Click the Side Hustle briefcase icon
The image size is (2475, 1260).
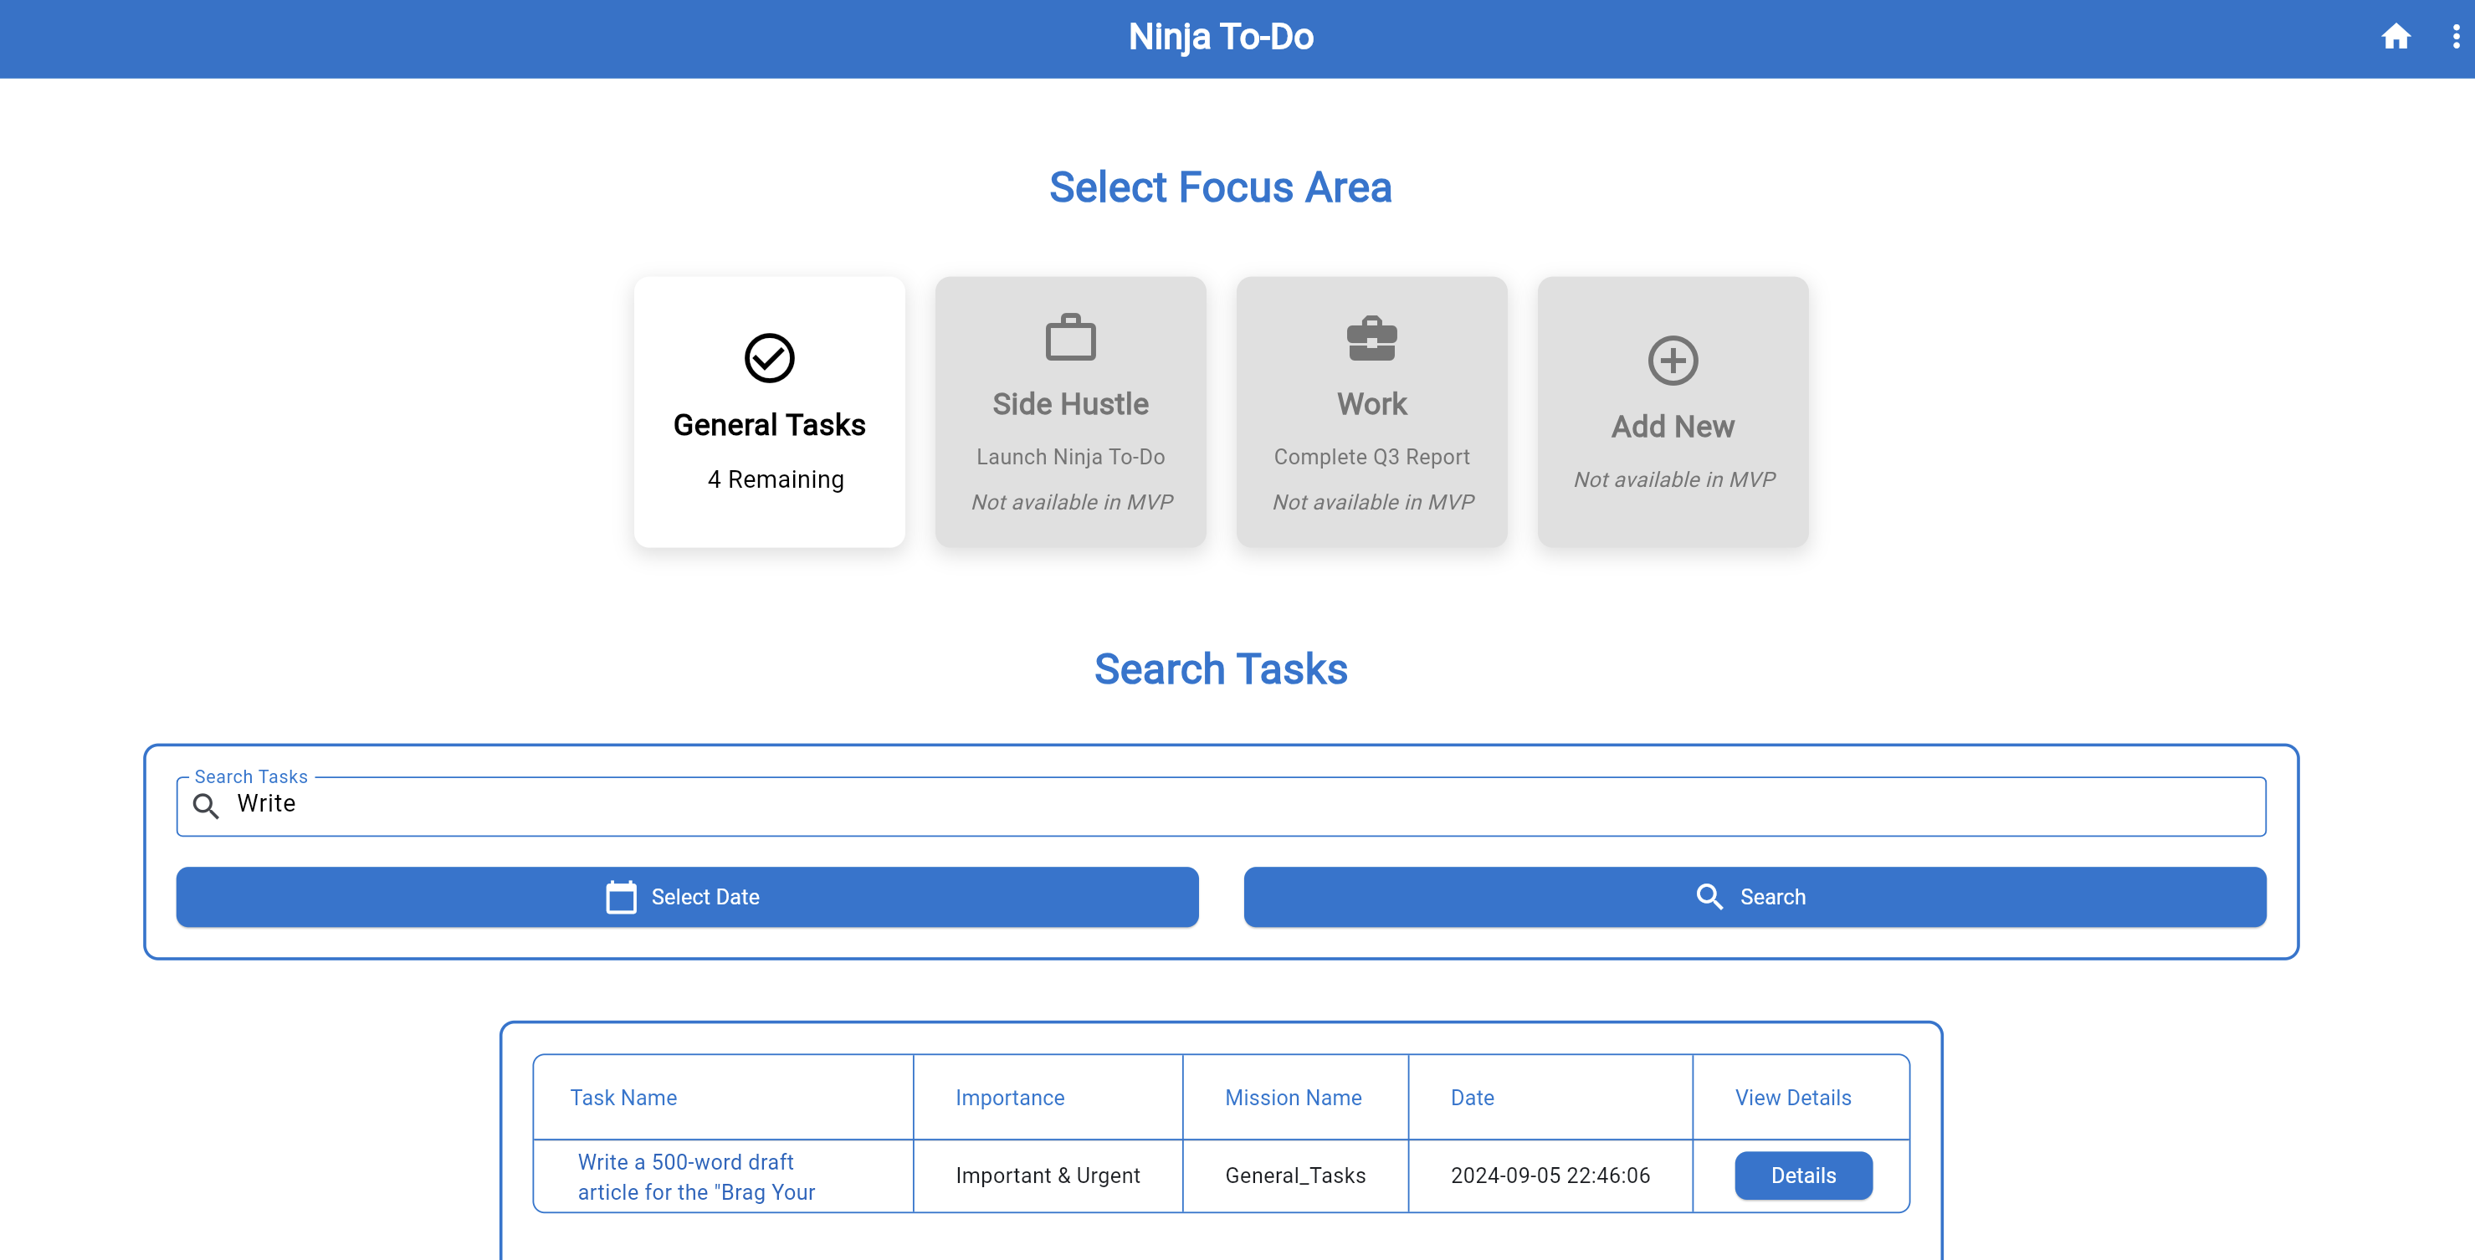[x=1070, y=338]
